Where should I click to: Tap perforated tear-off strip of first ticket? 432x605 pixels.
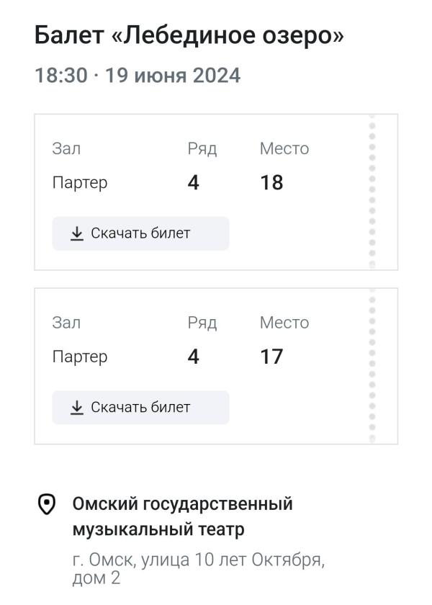(x=372, y=192)
